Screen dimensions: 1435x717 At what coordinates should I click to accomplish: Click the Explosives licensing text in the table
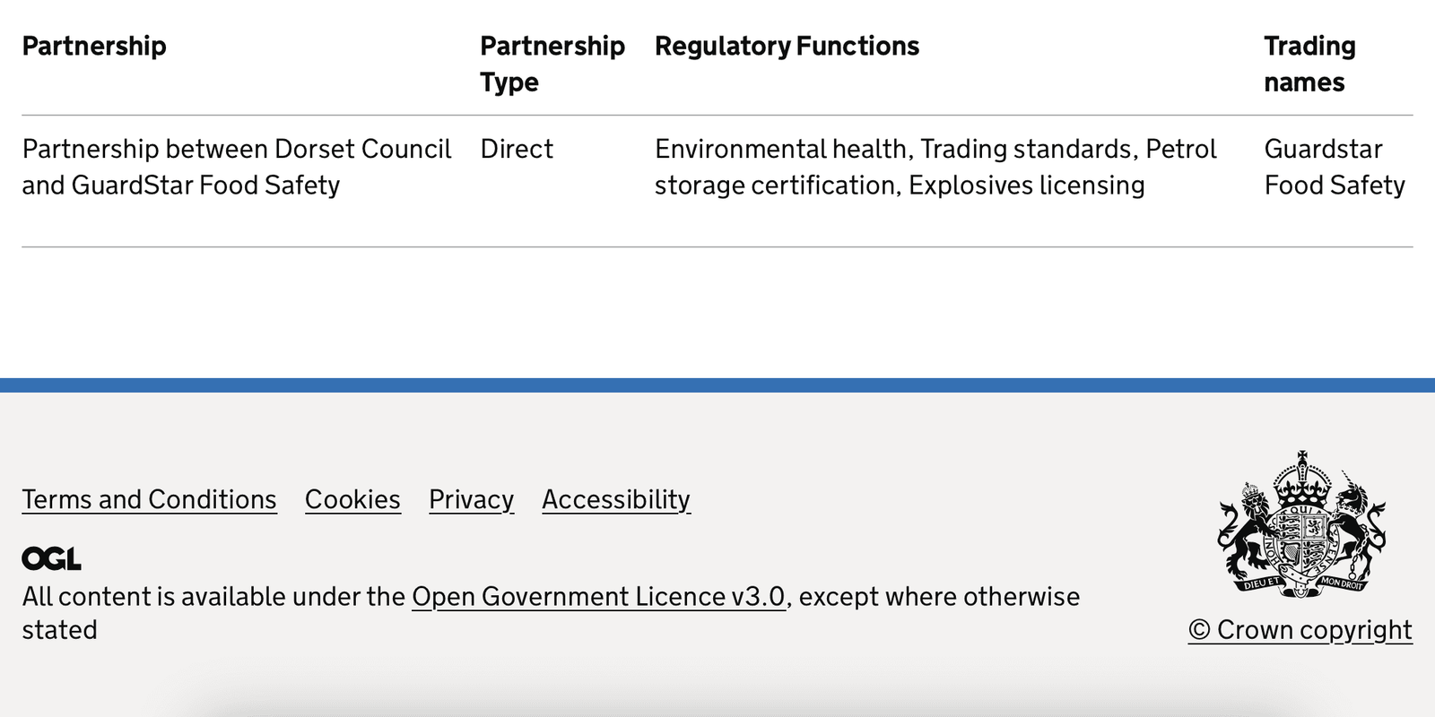(1026, 186)
